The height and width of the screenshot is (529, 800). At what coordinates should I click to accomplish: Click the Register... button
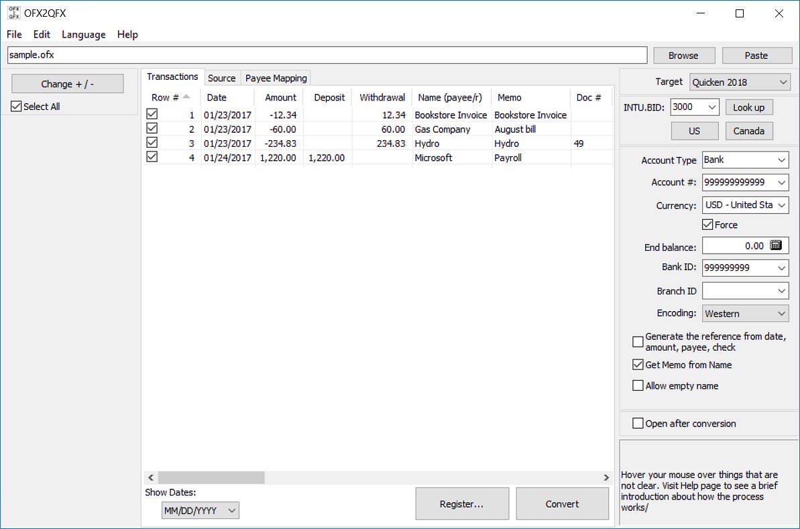462,504
